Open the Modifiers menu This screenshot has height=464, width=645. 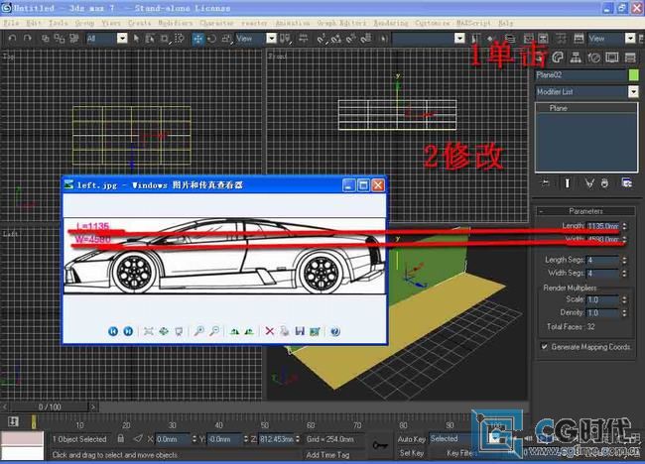click(176, 23)
